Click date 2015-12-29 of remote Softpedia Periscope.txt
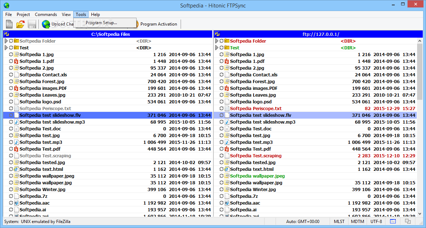This screenshot has width=426, height=228. [x=387, y=109]
